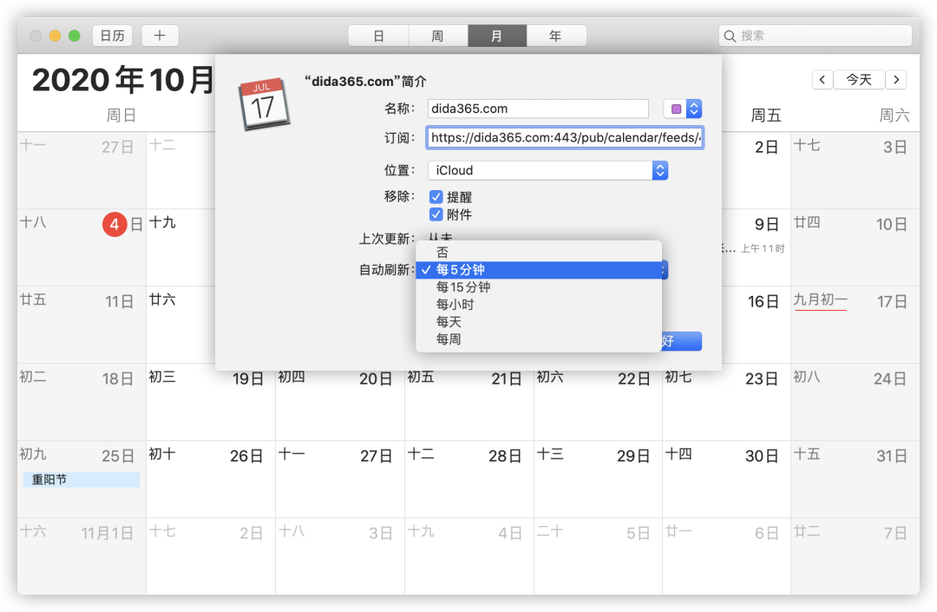This screenshot has height=612, width=937.
Task: Switch to the 月 month view tab
Action: [497, 36]
